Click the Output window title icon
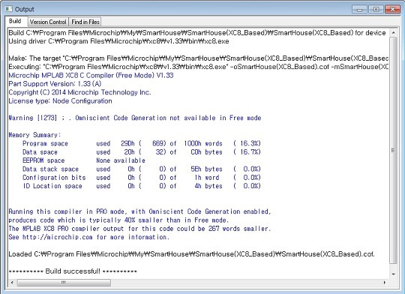The width and height of the screenshot is (405, 294). [9, 9]
